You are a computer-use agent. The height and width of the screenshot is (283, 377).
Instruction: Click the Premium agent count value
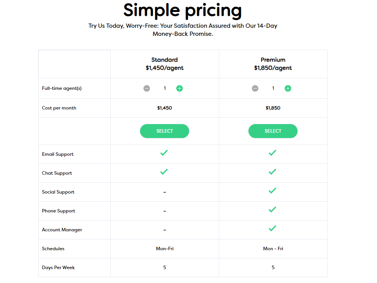[273, 88]
